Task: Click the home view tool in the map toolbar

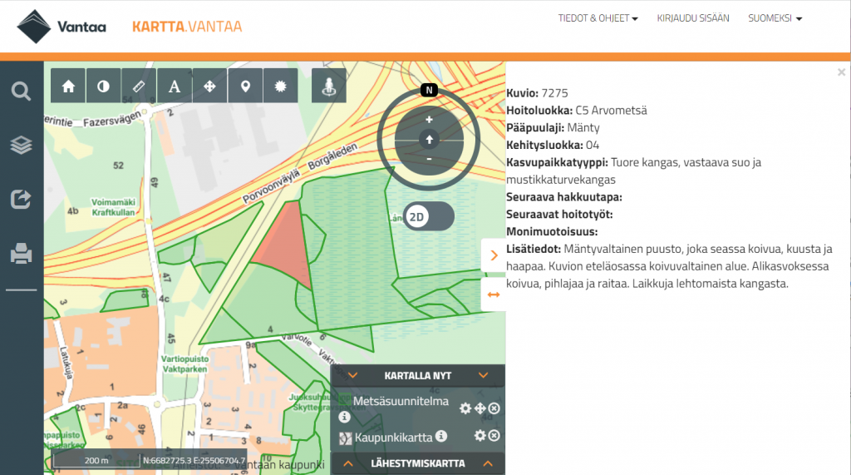Action: click(68, 86)
